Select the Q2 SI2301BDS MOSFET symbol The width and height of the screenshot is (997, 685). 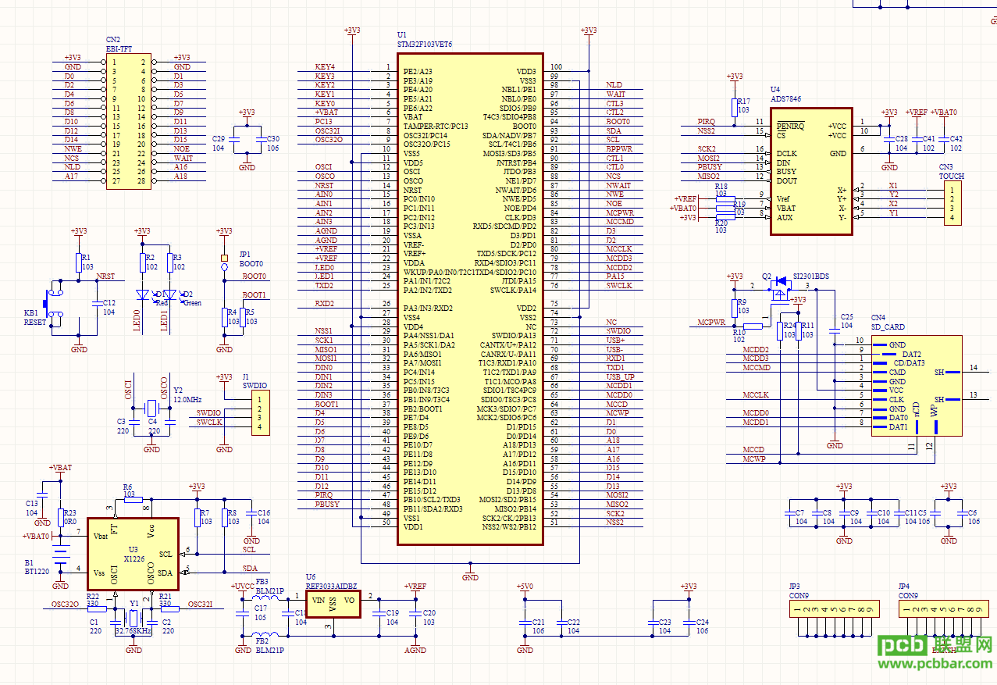(779, 292)
